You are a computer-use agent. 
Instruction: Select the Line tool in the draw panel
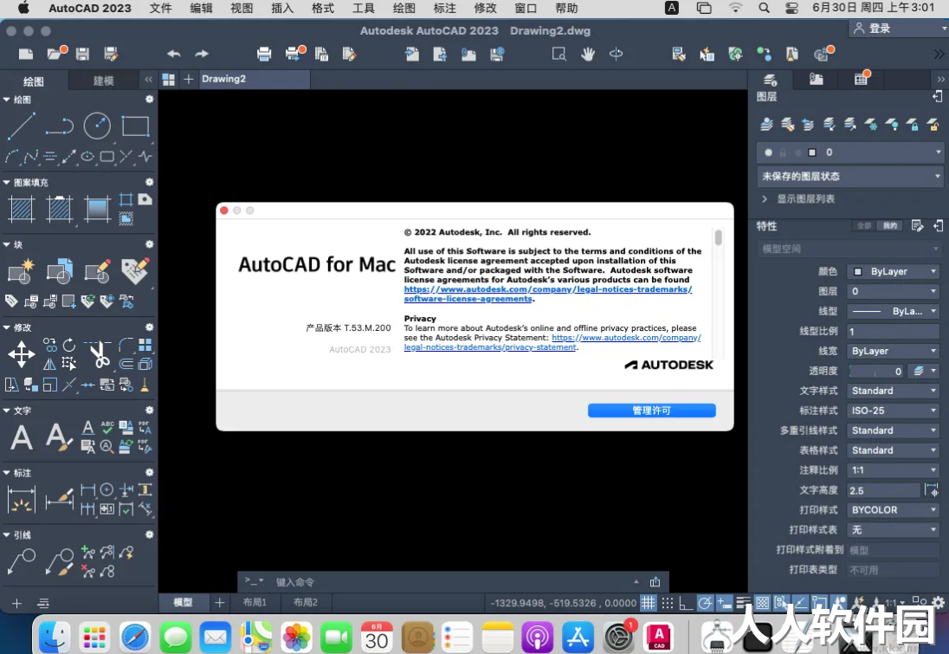click(x=21, y=126)
